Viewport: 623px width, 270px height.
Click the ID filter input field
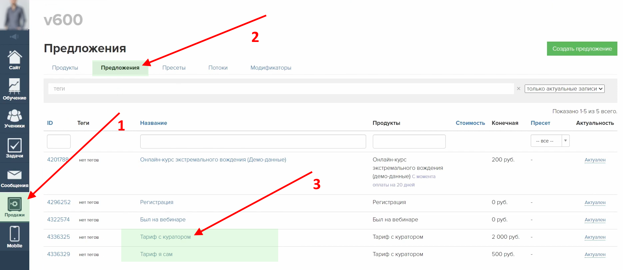pos(59,141)
